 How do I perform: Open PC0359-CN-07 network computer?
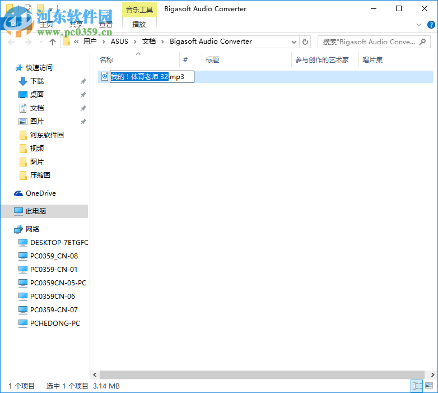point(54,309)
